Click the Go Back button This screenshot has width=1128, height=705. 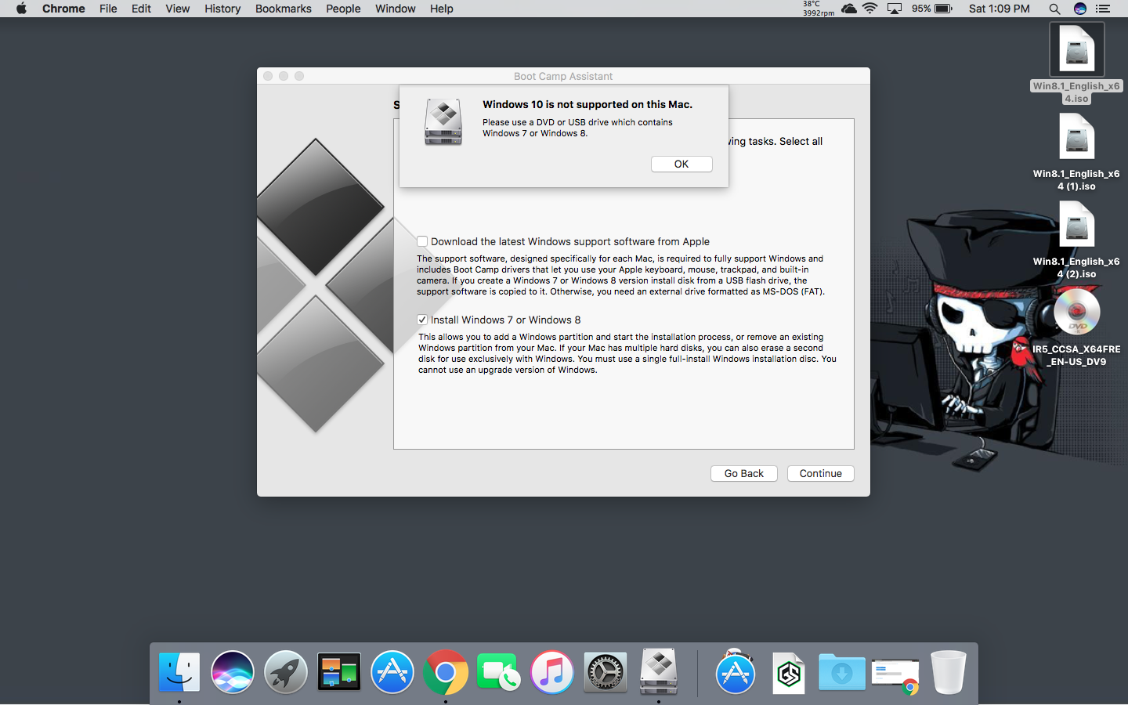click(743, 473)
